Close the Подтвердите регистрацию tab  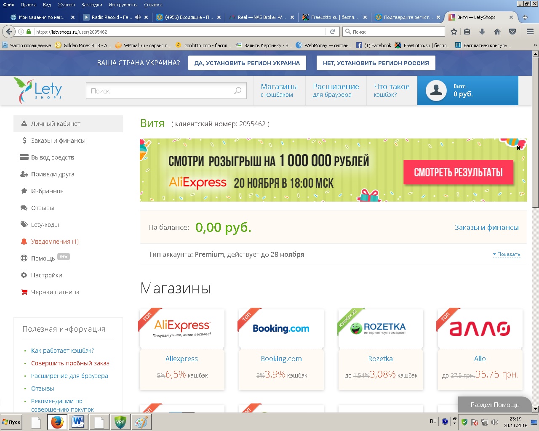pos(438,17)
